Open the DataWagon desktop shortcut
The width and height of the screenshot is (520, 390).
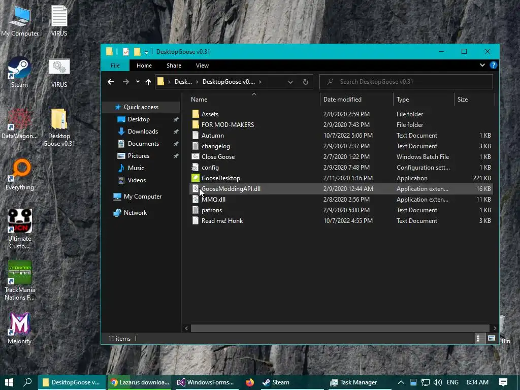19,123
